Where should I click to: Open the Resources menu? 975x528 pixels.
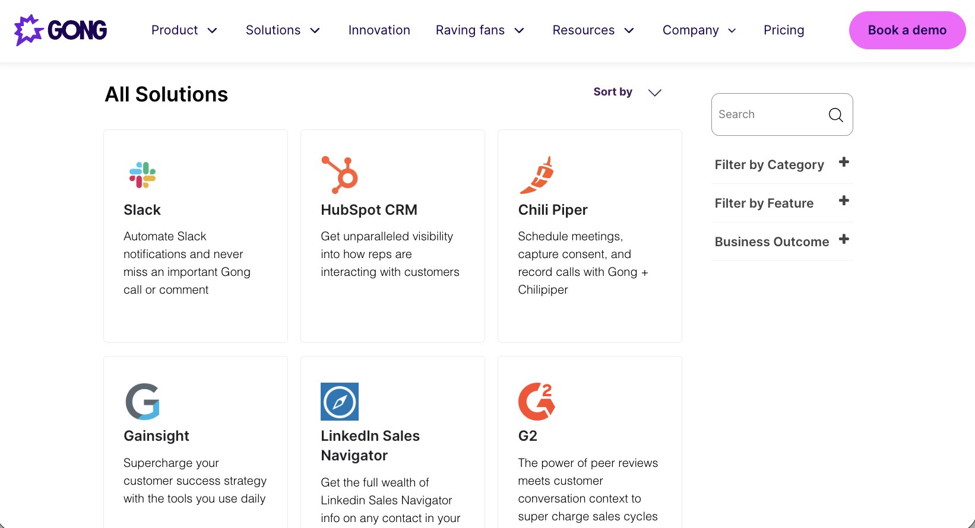point(594,30)
